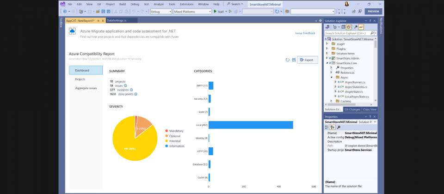Click Collapse All in Solution Explorer
The height and width of the screenshot is (194, 444).
343,27
